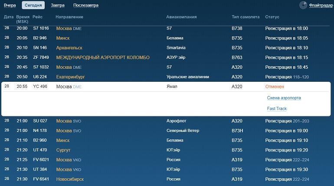Open the Флайтрадар link

click(x=321, y=5)
